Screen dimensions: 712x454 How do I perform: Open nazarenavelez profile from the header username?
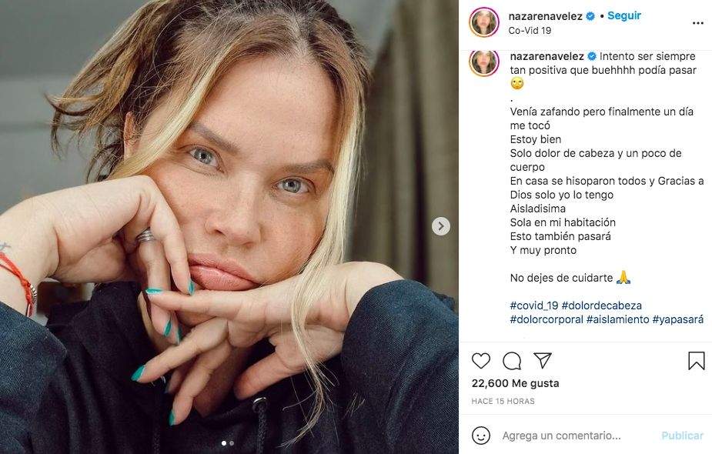tap(545, 15)
